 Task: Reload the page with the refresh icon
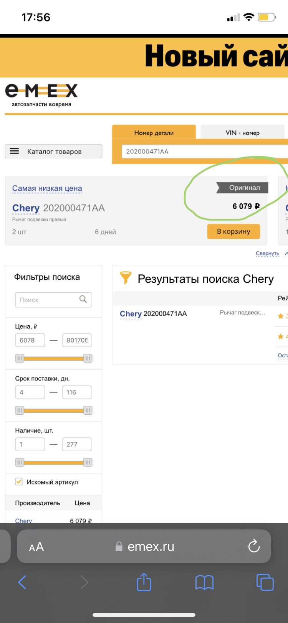click(x=254, y=546)
